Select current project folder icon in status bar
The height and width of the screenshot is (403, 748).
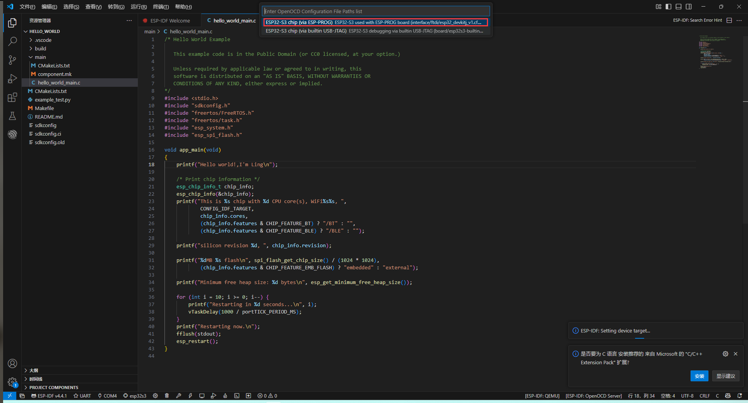tap(22, 396)
